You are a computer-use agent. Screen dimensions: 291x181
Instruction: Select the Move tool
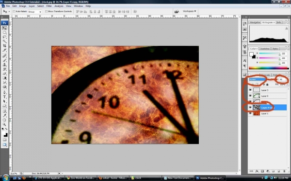[4, 28]
